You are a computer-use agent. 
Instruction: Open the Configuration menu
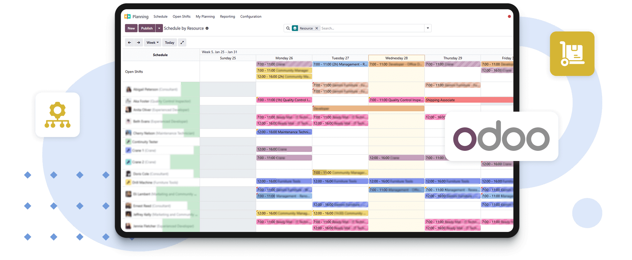pyautogui.click(x=251, y=17)
